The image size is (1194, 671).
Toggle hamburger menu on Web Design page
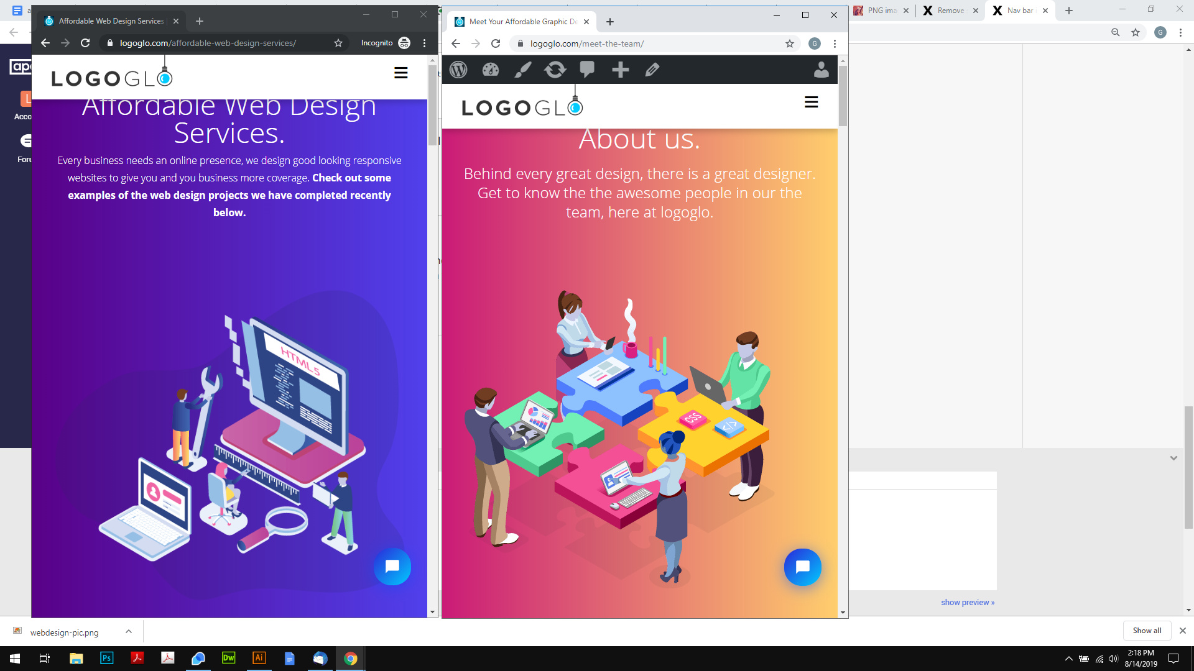pos(401,73)
